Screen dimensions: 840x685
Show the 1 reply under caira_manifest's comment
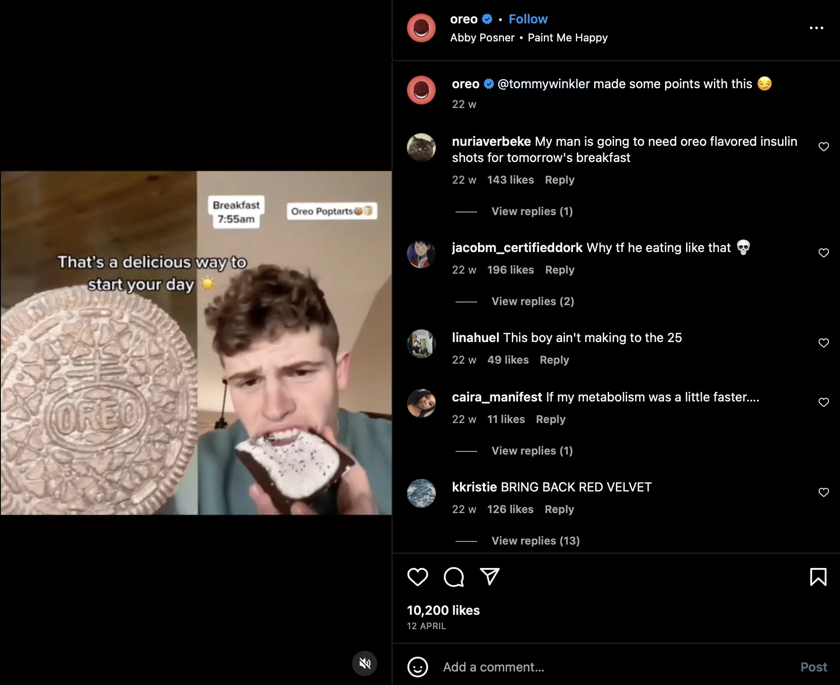click(x=532, y=451)
